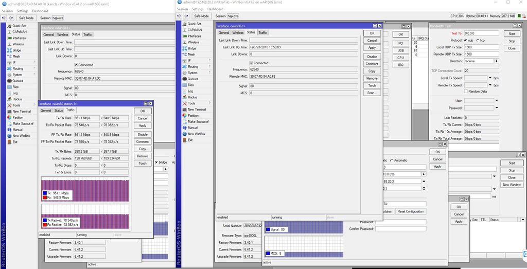Expand System submenu in left WinBox sidebar
The width and height of the screenshot is (527, 269).
click(x=34, y=75)
